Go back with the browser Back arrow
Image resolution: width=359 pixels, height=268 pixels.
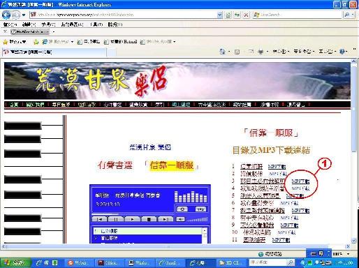(6, 15)
